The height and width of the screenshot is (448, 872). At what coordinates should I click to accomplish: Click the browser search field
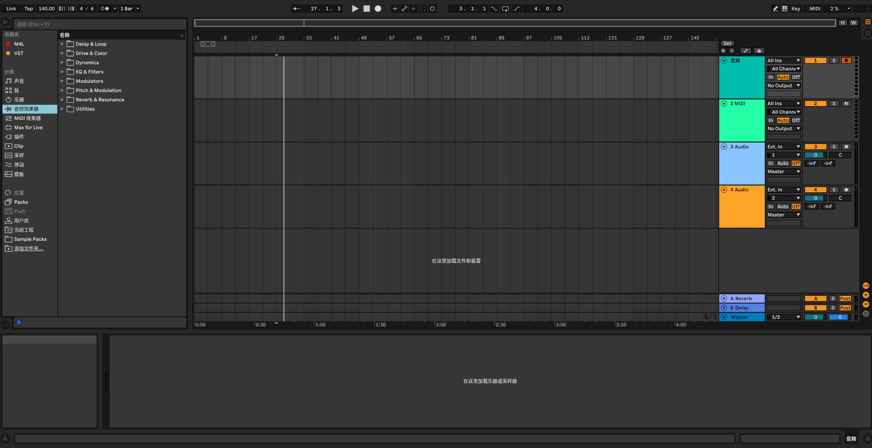[x=100, y=24]
